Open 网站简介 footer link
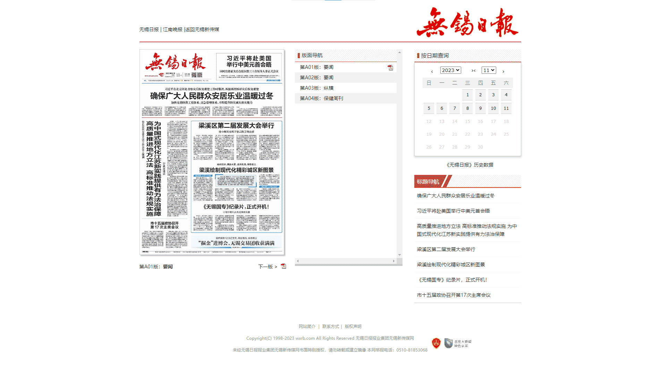Screen dimensions: 660x374 point(307,327)
